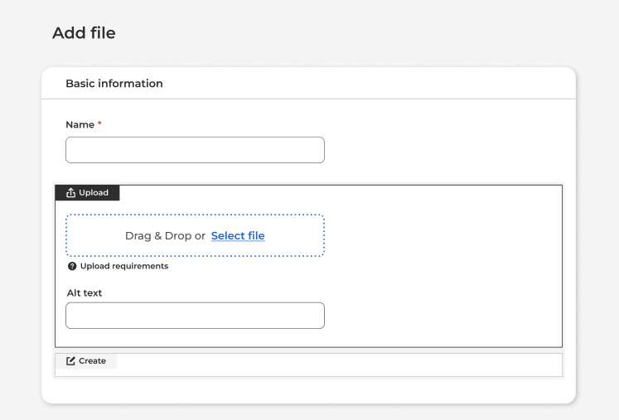Focus the Alt text input field
This screenshot has width=619, height=420.
tap(195, 316)
